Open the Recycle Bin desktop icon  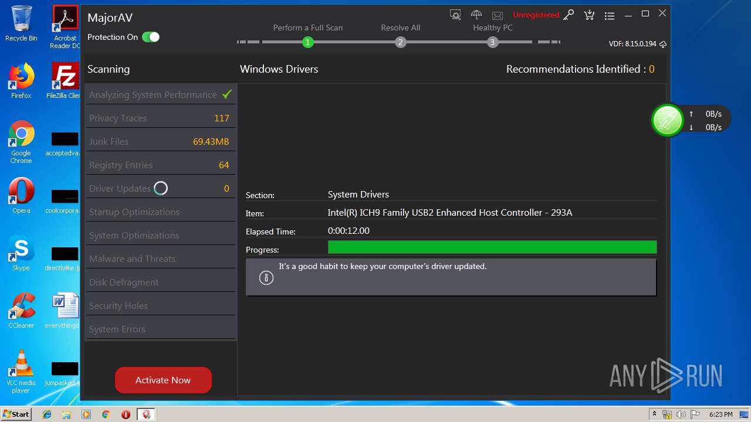[x=21, y=23]
